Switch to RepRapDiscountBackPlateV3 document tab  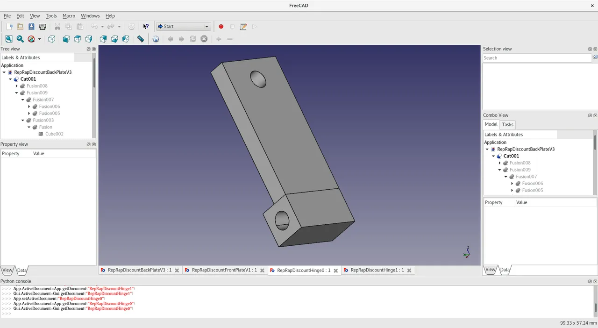[x=140, y=270]
